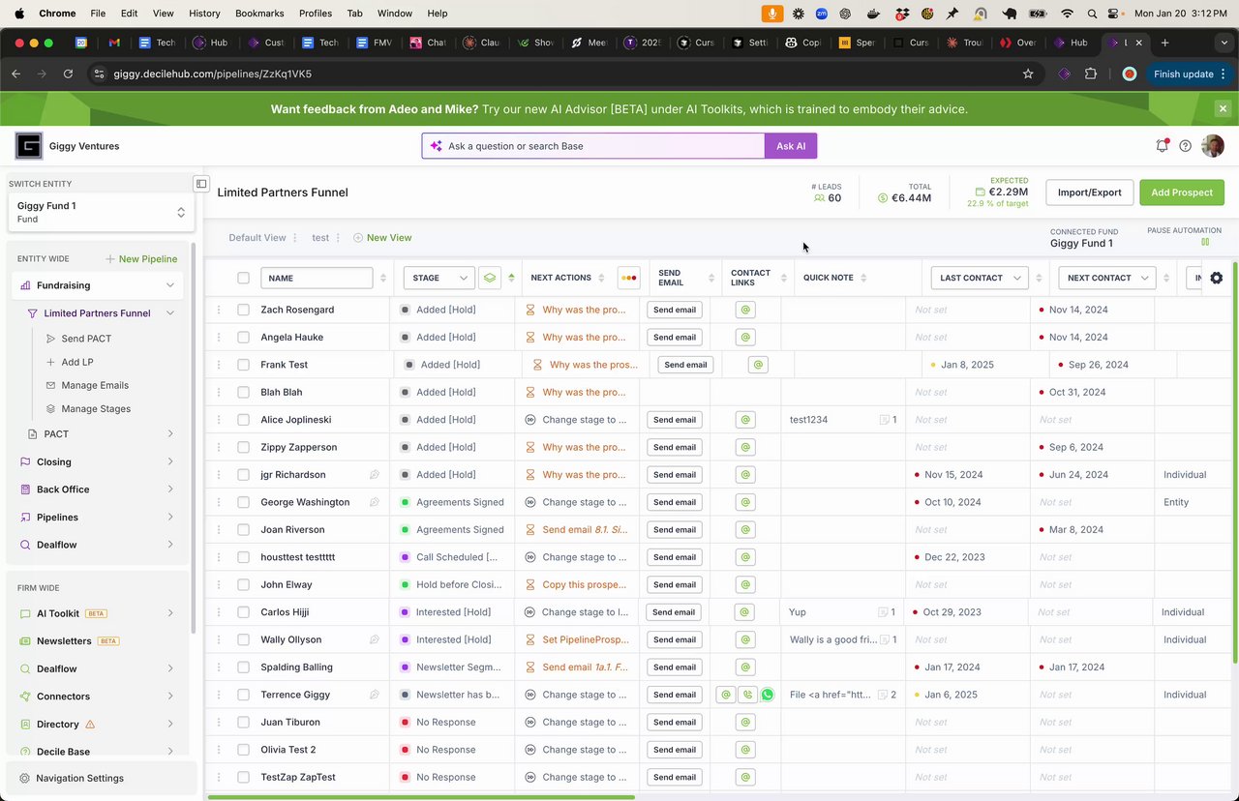Open Default View options dots

295,238
